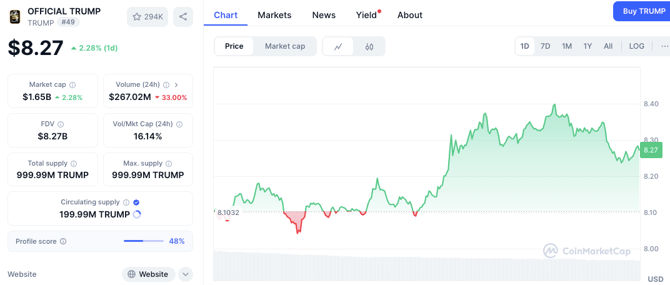Click the #49 rank badge
This screenshot has width=670, height=285.
coord(68,22)
